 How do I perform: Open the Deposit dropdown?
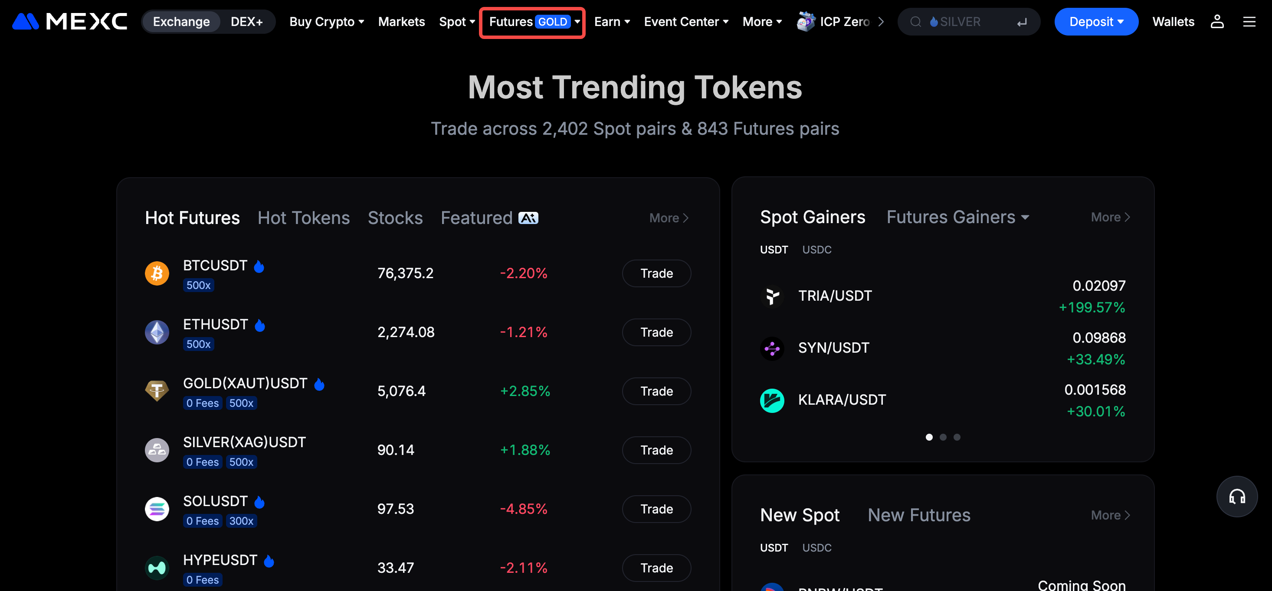(1096, 22)
